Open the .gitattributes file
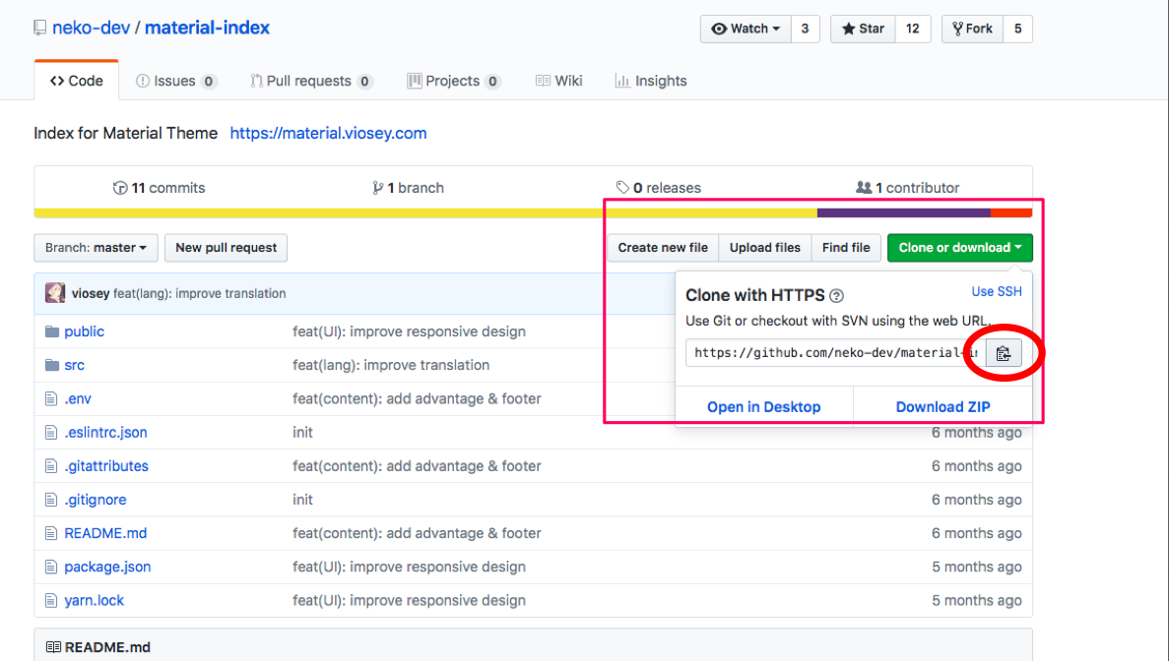1169x661 pixels. click(x=106, y=466)
